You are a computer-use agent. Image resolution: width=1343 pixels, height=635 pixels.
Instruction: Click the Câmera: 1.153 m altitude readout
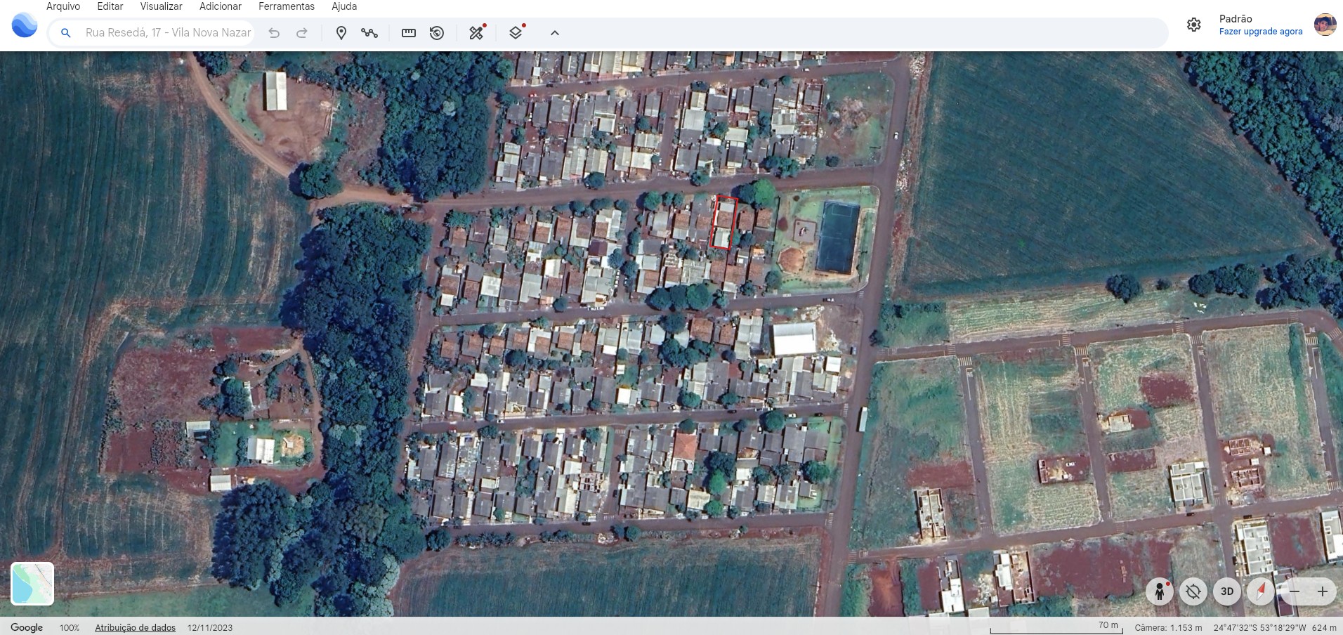[x=1168, y=627]
